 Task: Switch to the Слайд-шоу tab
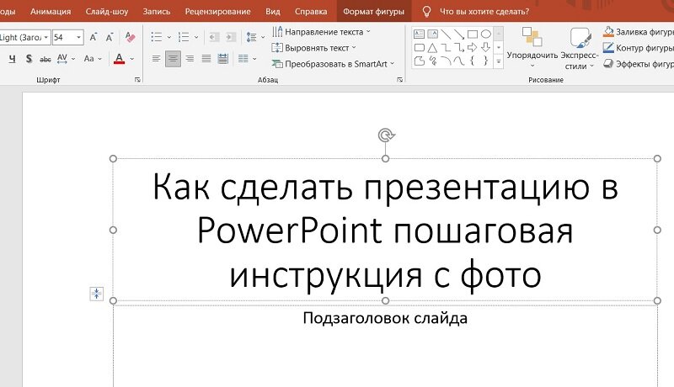coord(107,12)
